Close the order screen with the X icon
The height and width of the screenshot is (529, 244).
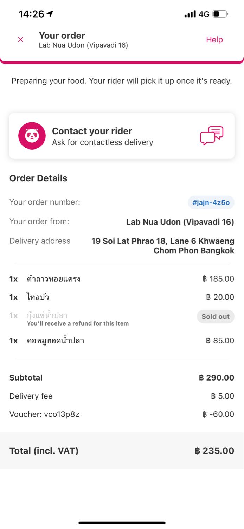coord(20,39)
